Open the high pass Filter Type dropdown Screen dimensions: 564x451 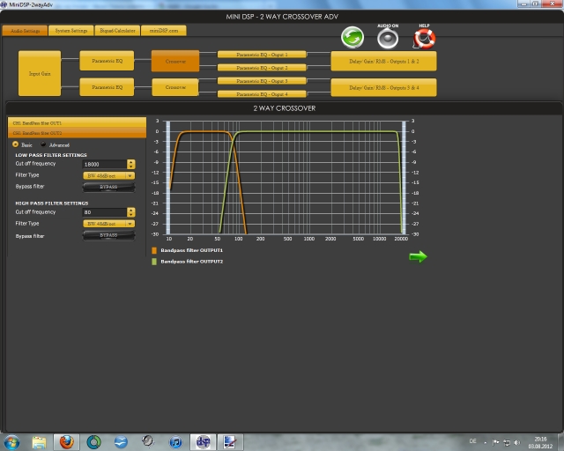(109, 224)
